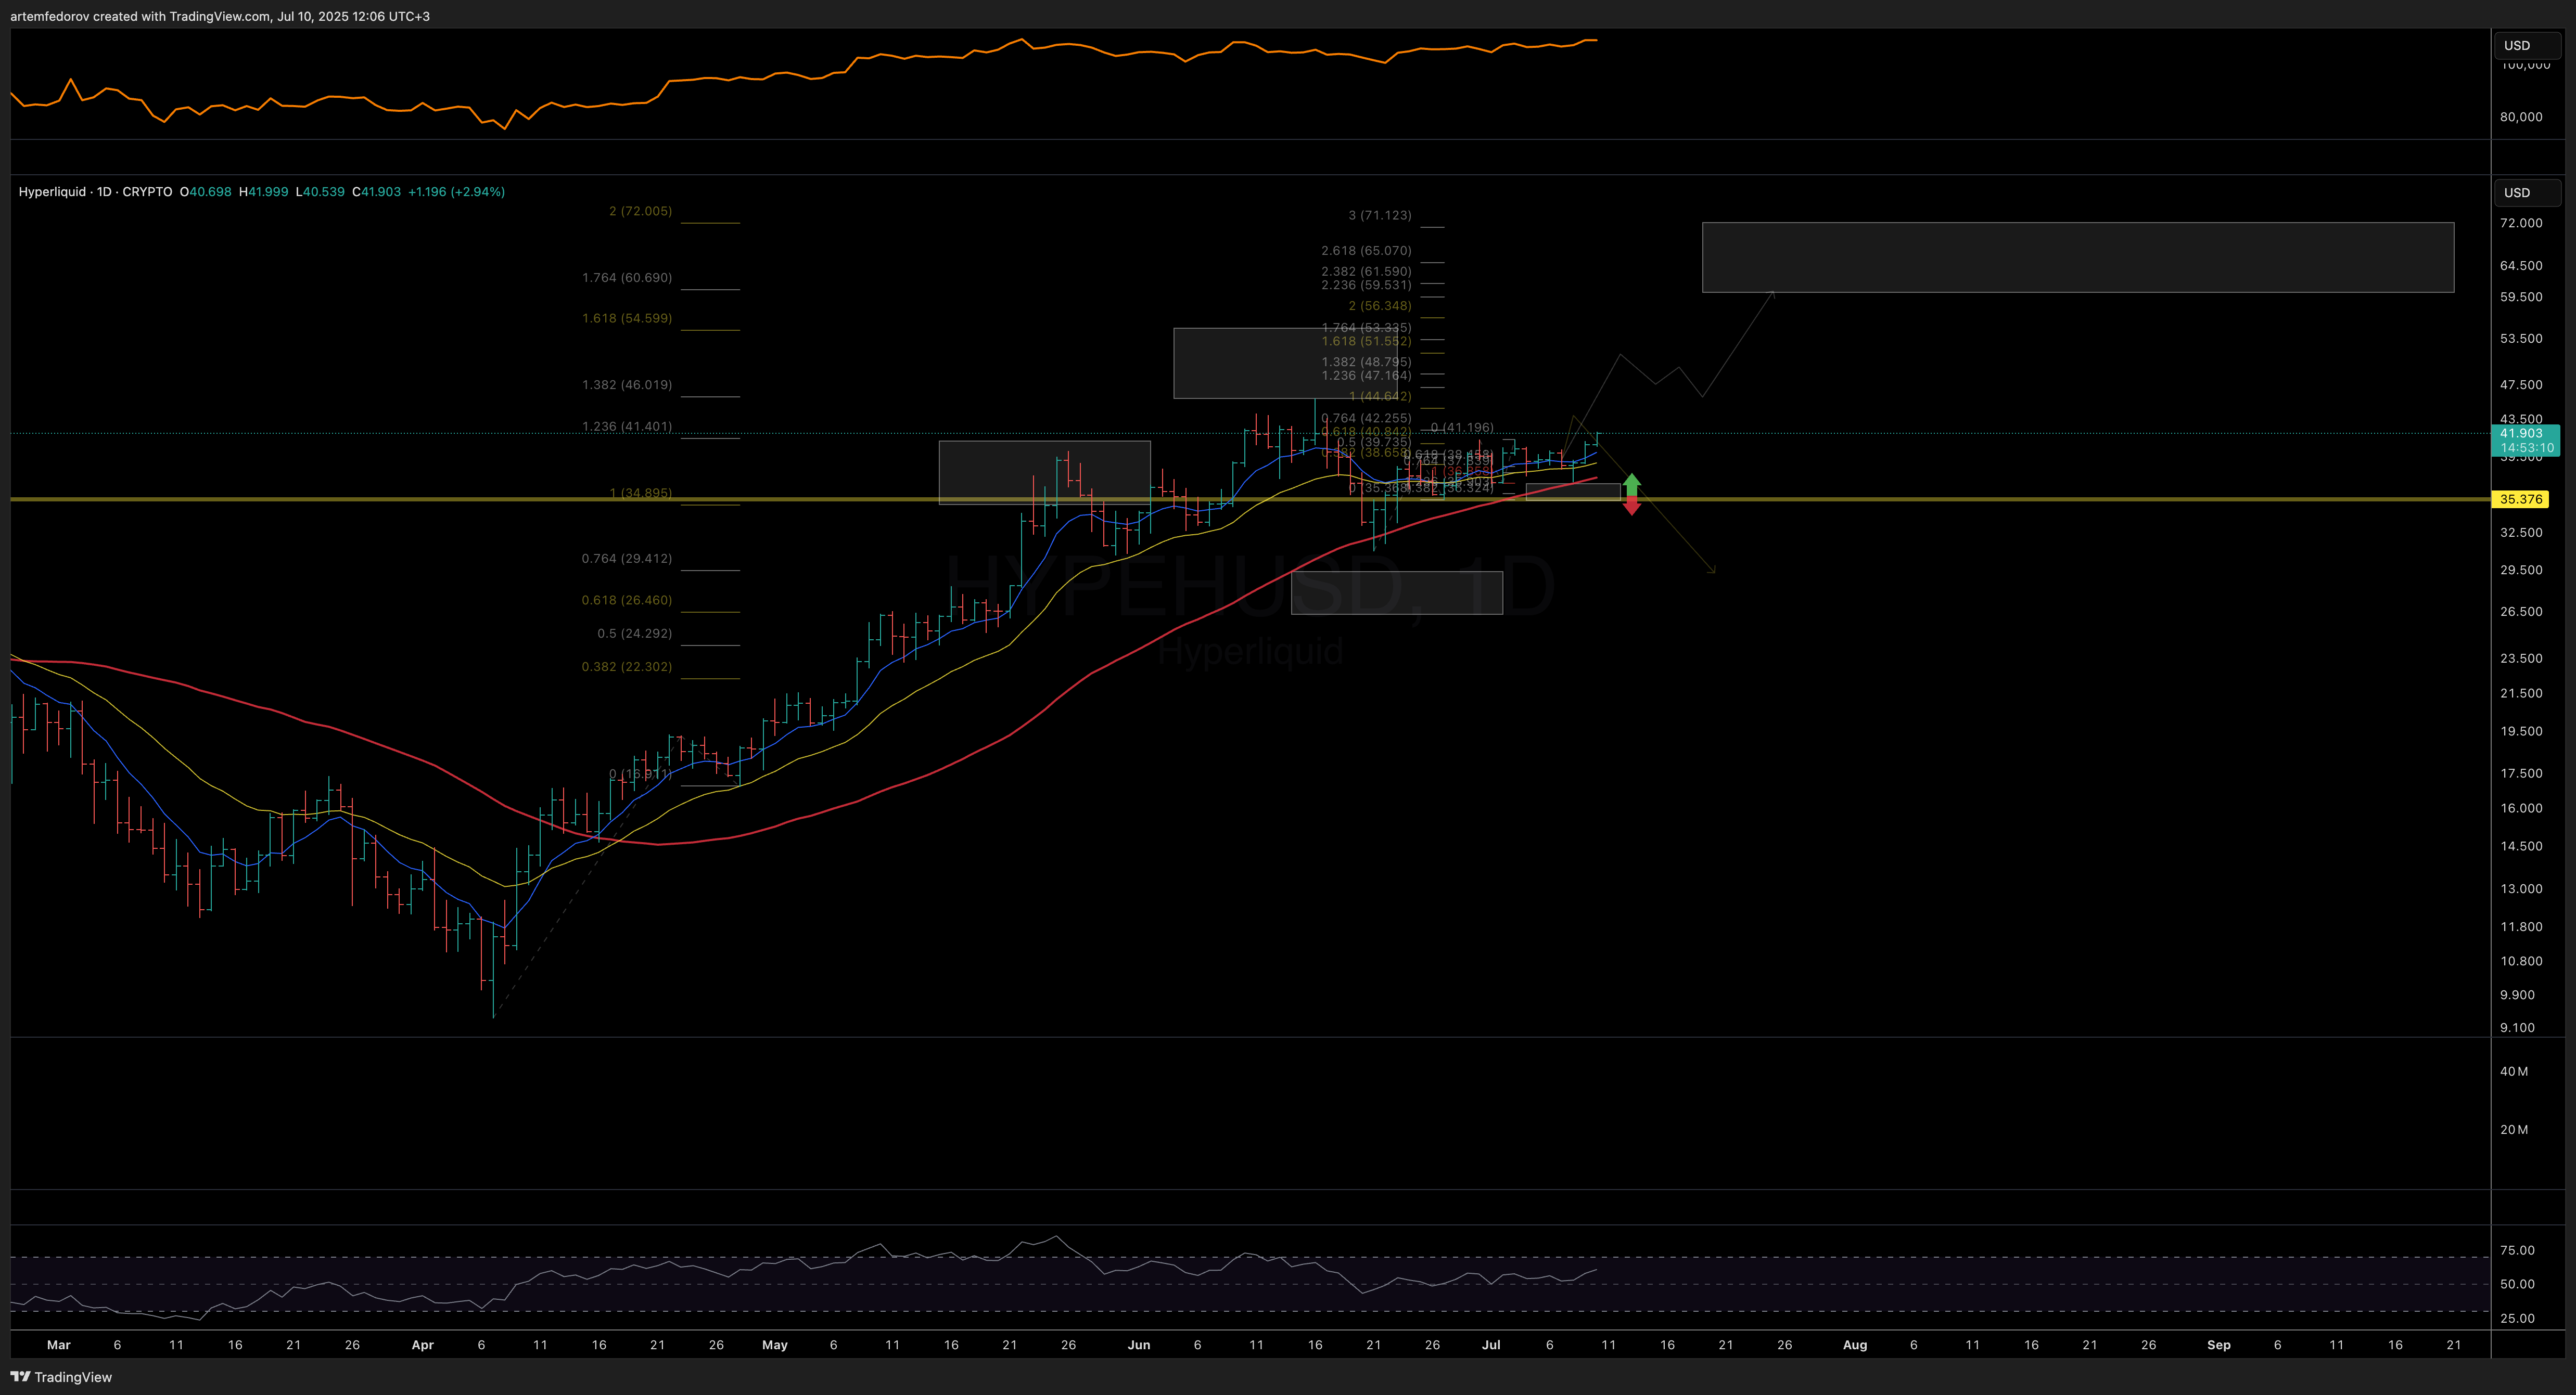Screen dimensions: 2576x1395
Task: Click the TradingView logo in bottom-left corner
Action: coord(61,1377)
